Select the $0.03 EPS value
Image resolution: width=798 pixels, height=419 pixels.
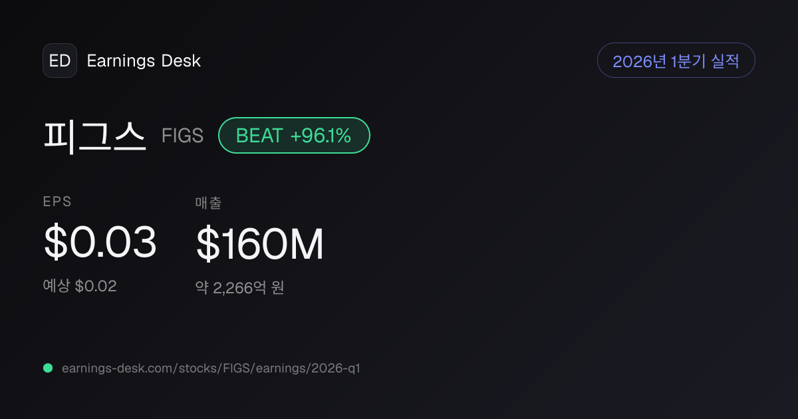click(x=100, y=242)
